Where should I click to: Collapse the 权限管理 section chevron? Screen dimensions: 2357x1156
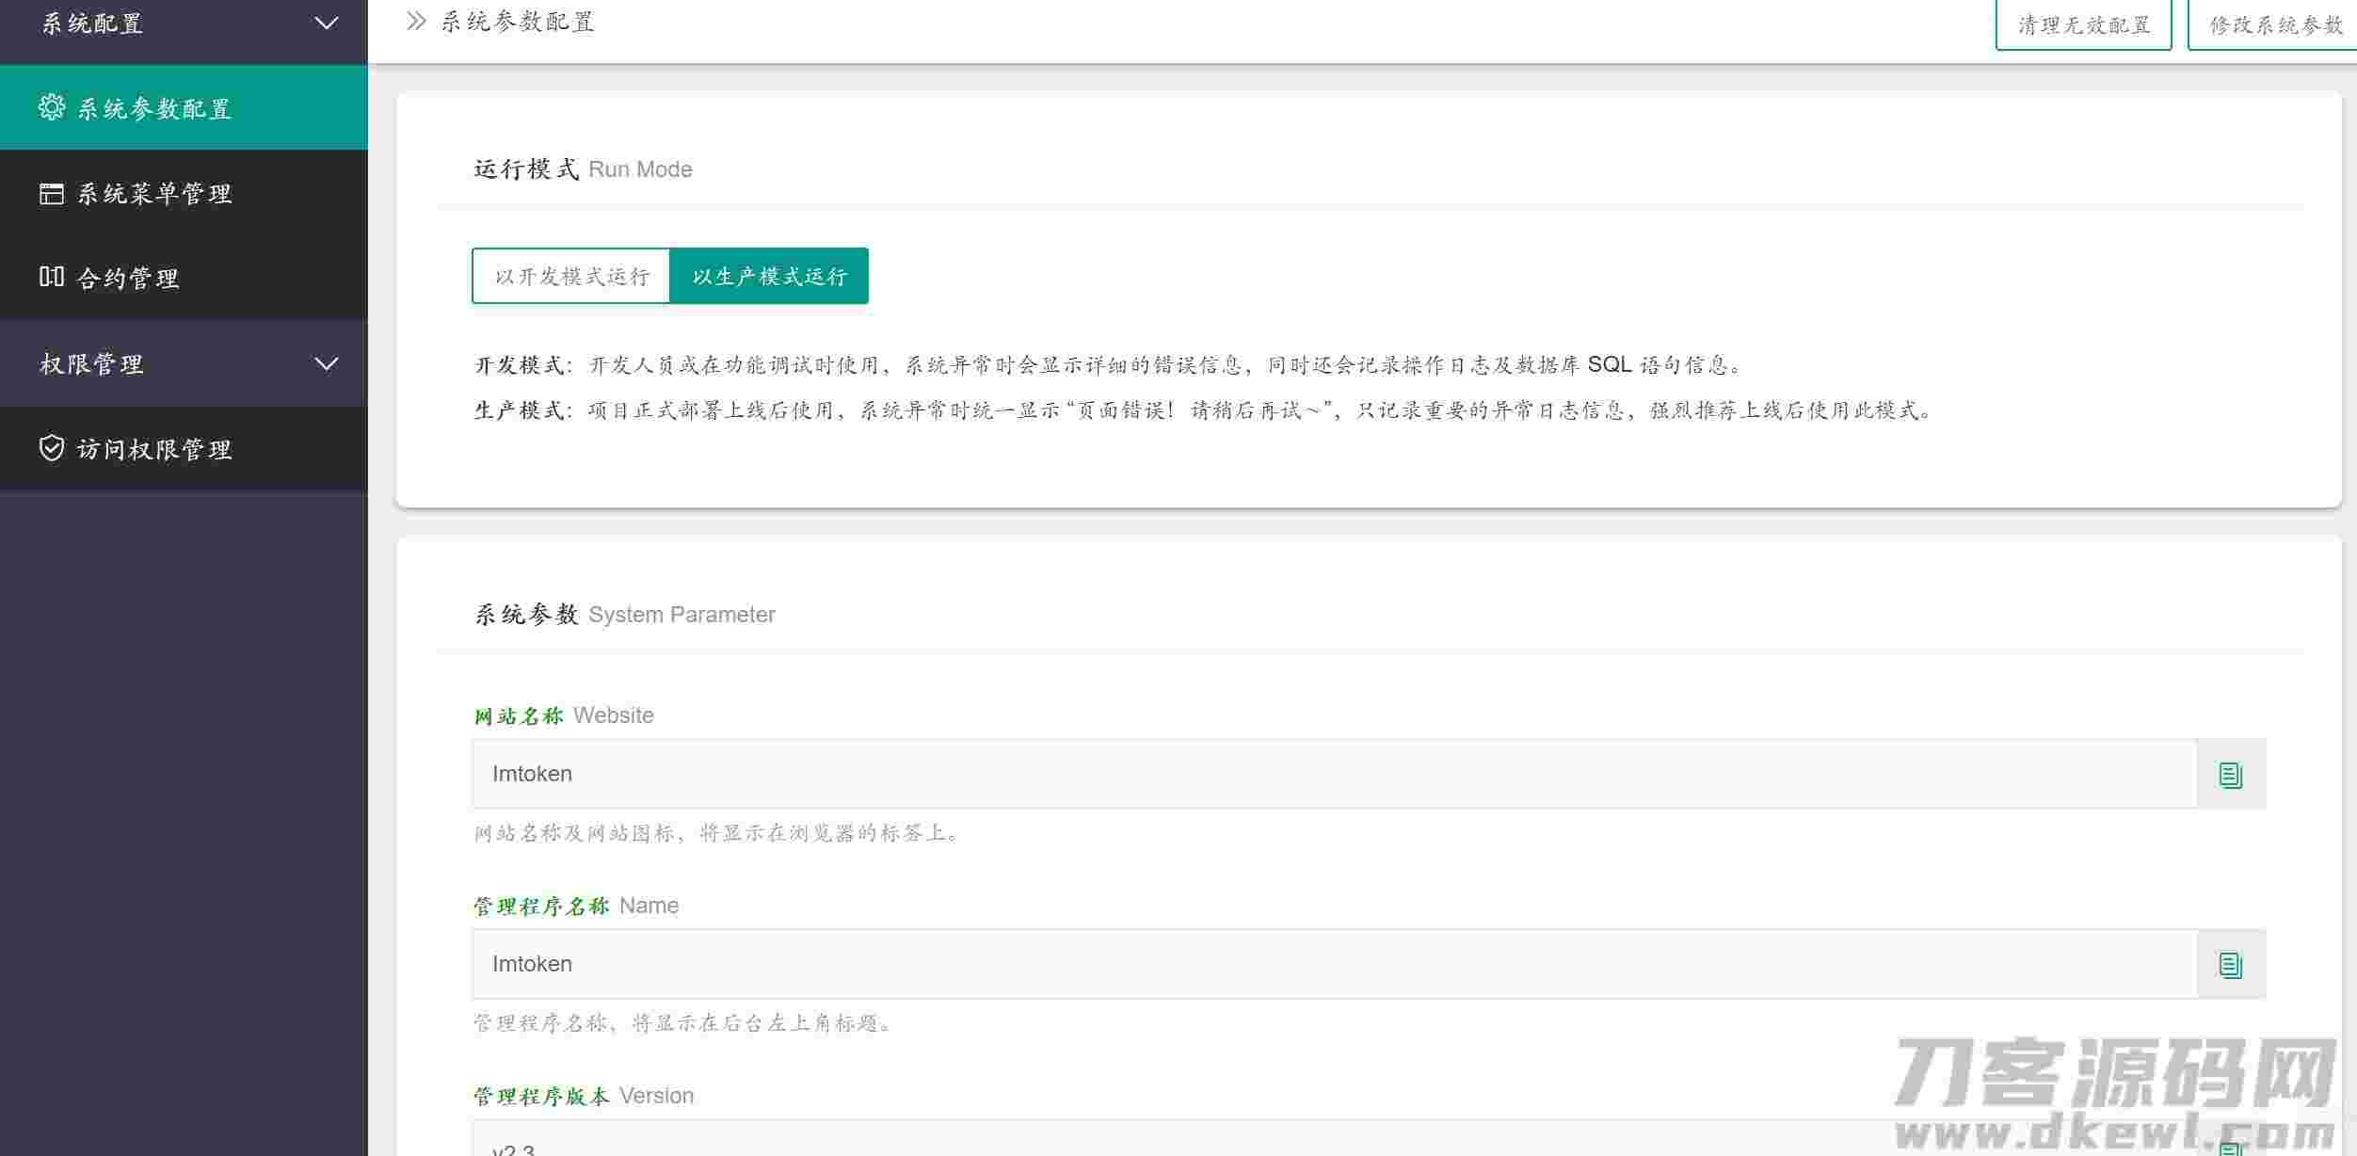pos(326,363)
